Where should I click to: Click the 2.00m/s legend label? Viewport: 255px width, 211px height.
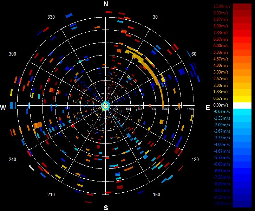tap(221, 85)
